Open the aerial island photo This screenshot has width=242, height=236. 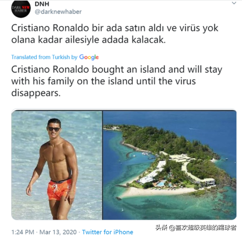pyautogui.click(x=169, y=165)
